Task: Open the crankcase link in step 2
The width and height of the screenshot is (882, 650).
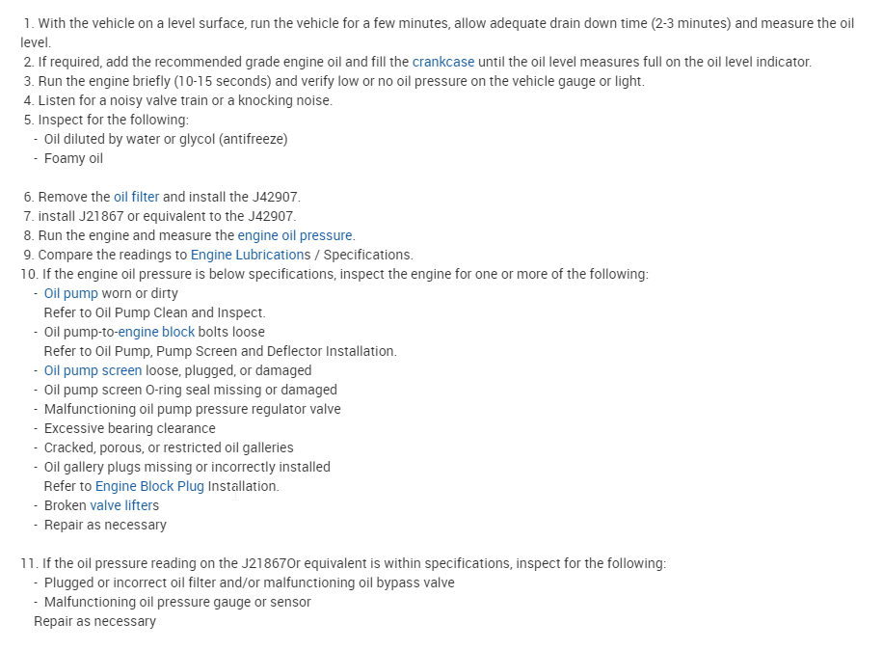Action: pos(443,62)
